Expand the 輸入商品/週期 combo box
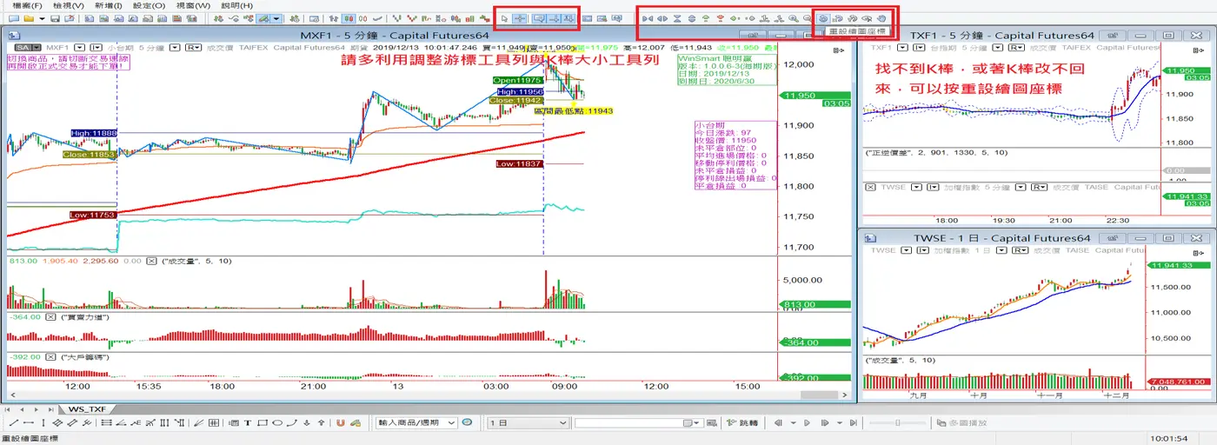The height and width of the screenshot is (445, 1217). [x=452, y=422]
